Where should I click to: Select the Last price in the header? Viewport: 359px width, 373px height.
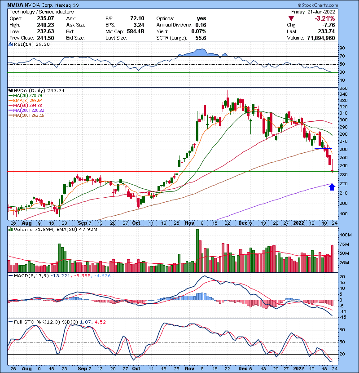tap(326, 31)
